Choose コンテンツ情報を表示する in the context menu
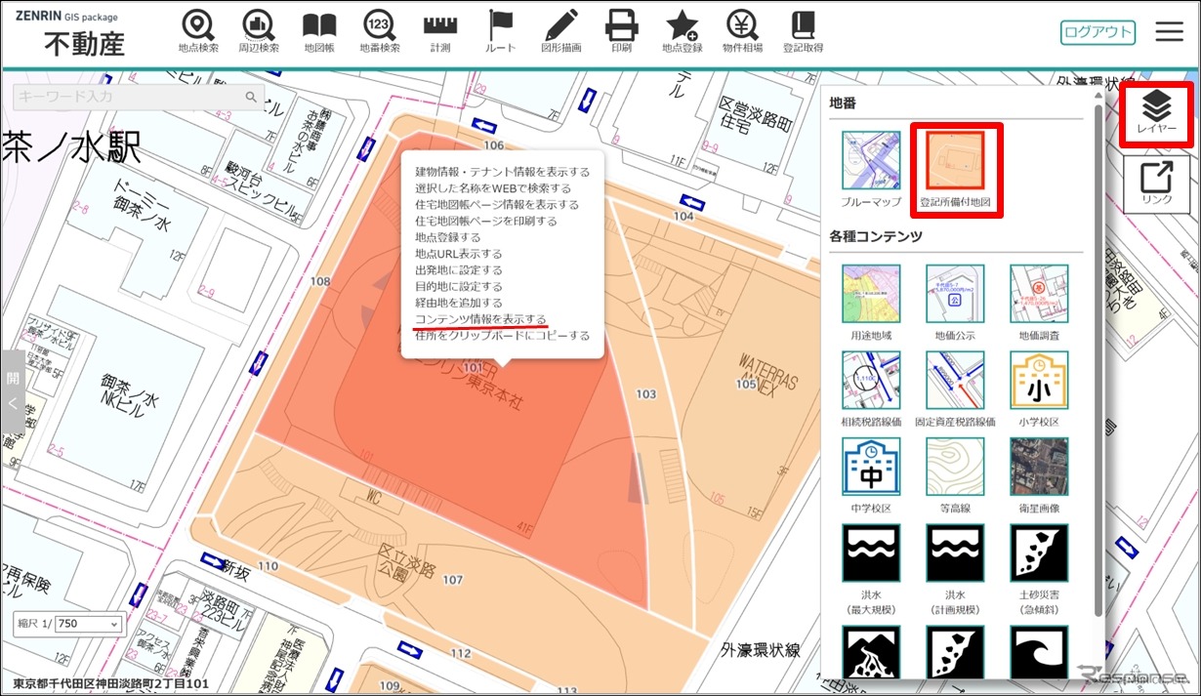The width and height of the screenshot is (1201, 696). pyautogui.click(x=480, y=319)
